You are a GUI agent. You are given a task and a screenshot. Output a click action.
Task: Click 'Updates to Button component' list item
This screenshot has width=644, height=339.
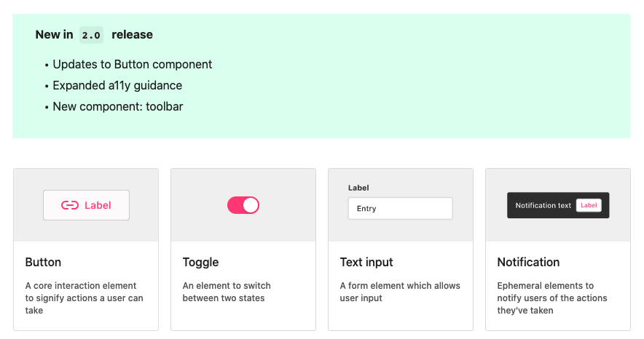[x=133, y=64]
